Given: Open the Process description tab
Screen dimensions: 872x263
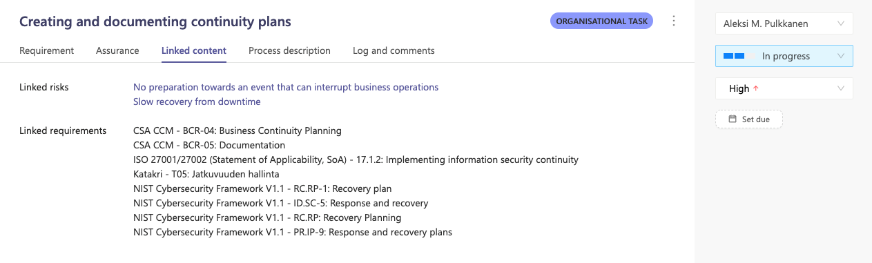Looking at the screenshot, I should (x=289, y=50).
